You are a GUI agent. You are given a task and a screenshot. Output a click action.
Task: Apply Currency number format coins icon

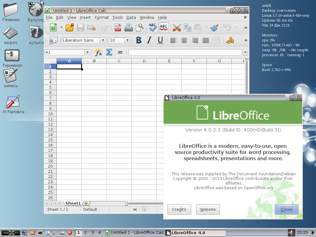click(x=230, y=40)
